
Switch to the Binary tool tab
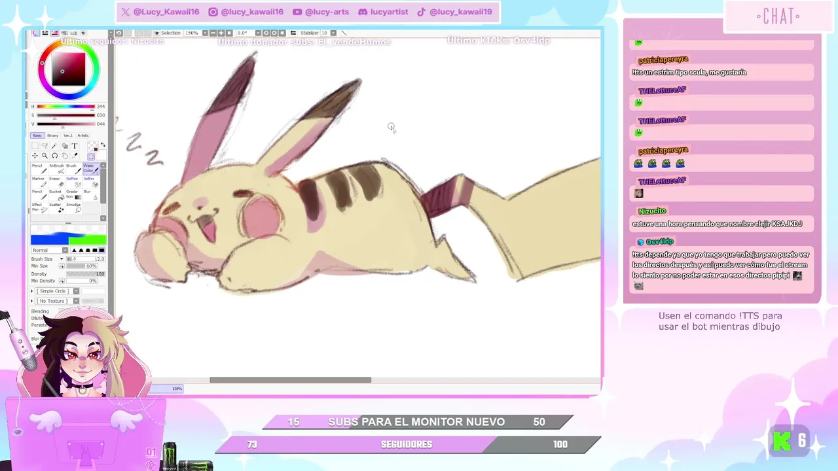pyautogui.click(x=53, y=135)
